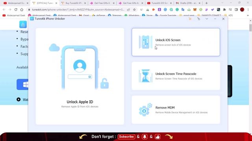The height and width of the screenshot is (141, 252).
Task: Click the TunesKit title bar icon beside the cart
Action: pos(199,19)
